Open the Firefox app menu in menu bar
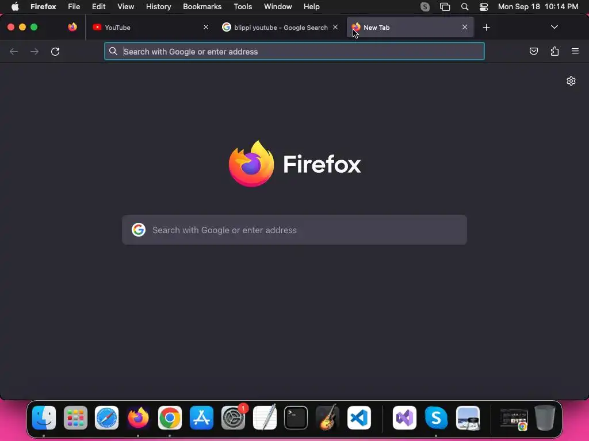The height and width of the screenshot is (441, 589). 43,7
